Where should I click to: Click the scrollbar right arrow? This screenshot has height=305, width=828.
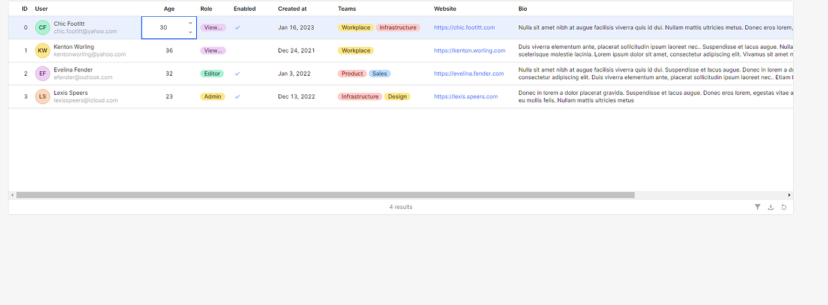click(x=789, y=195)
